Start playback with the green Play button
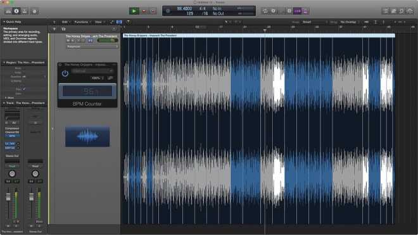418x235 pixels. [134, 11]
